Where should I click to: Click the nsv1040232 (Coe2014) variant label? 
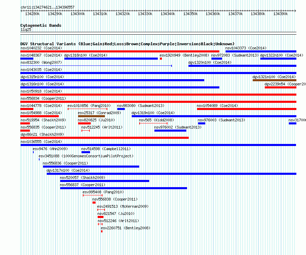click(x=41, y=48)
